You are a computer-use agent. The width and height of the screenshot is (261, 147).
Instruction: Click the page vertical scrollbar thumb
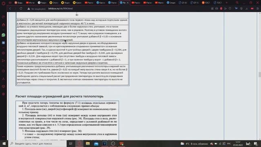tap(259, 74)
